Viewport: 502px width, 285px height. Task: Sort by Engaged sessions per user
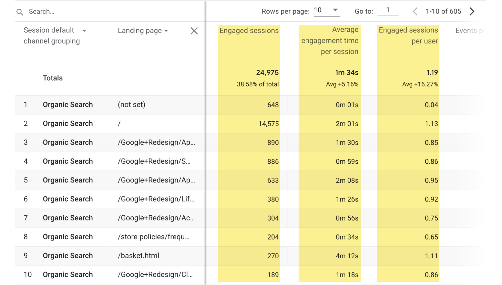pos(408,35)
